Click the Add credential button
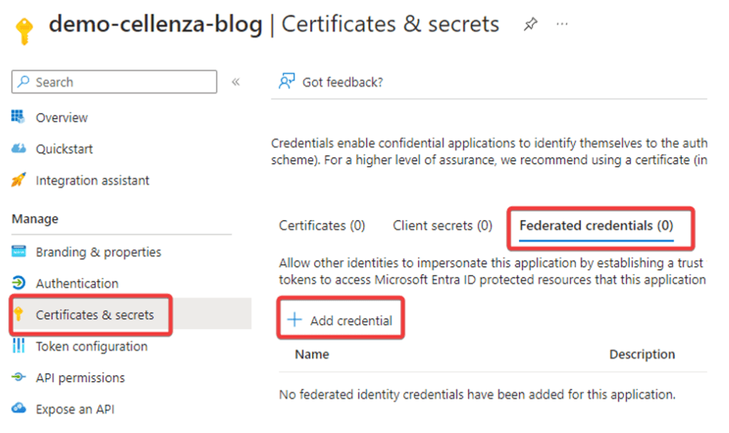 340,320
